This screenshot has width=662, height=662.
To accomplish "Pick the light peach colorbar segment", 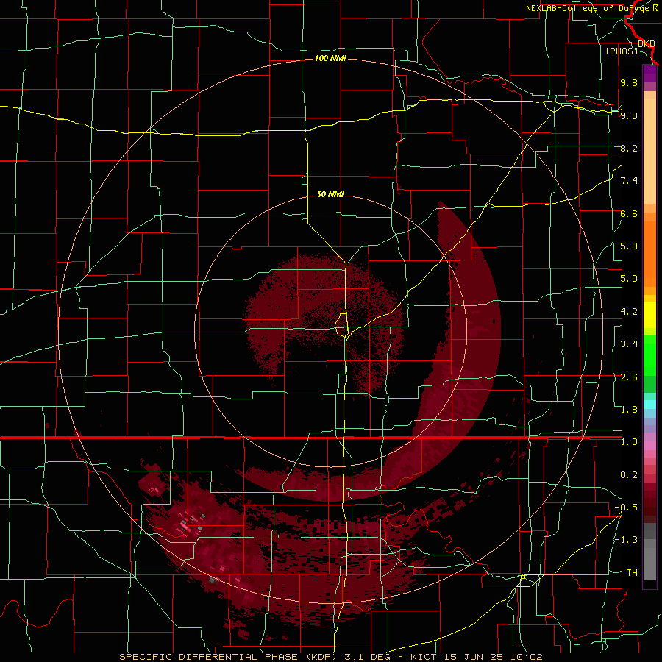I will [649, 151].
